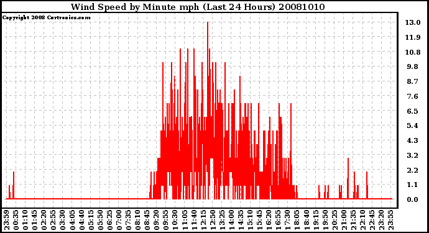Viewport: 429px width, 233px height.
Task: Click the 01:10 time label
Action: [25, 221]
